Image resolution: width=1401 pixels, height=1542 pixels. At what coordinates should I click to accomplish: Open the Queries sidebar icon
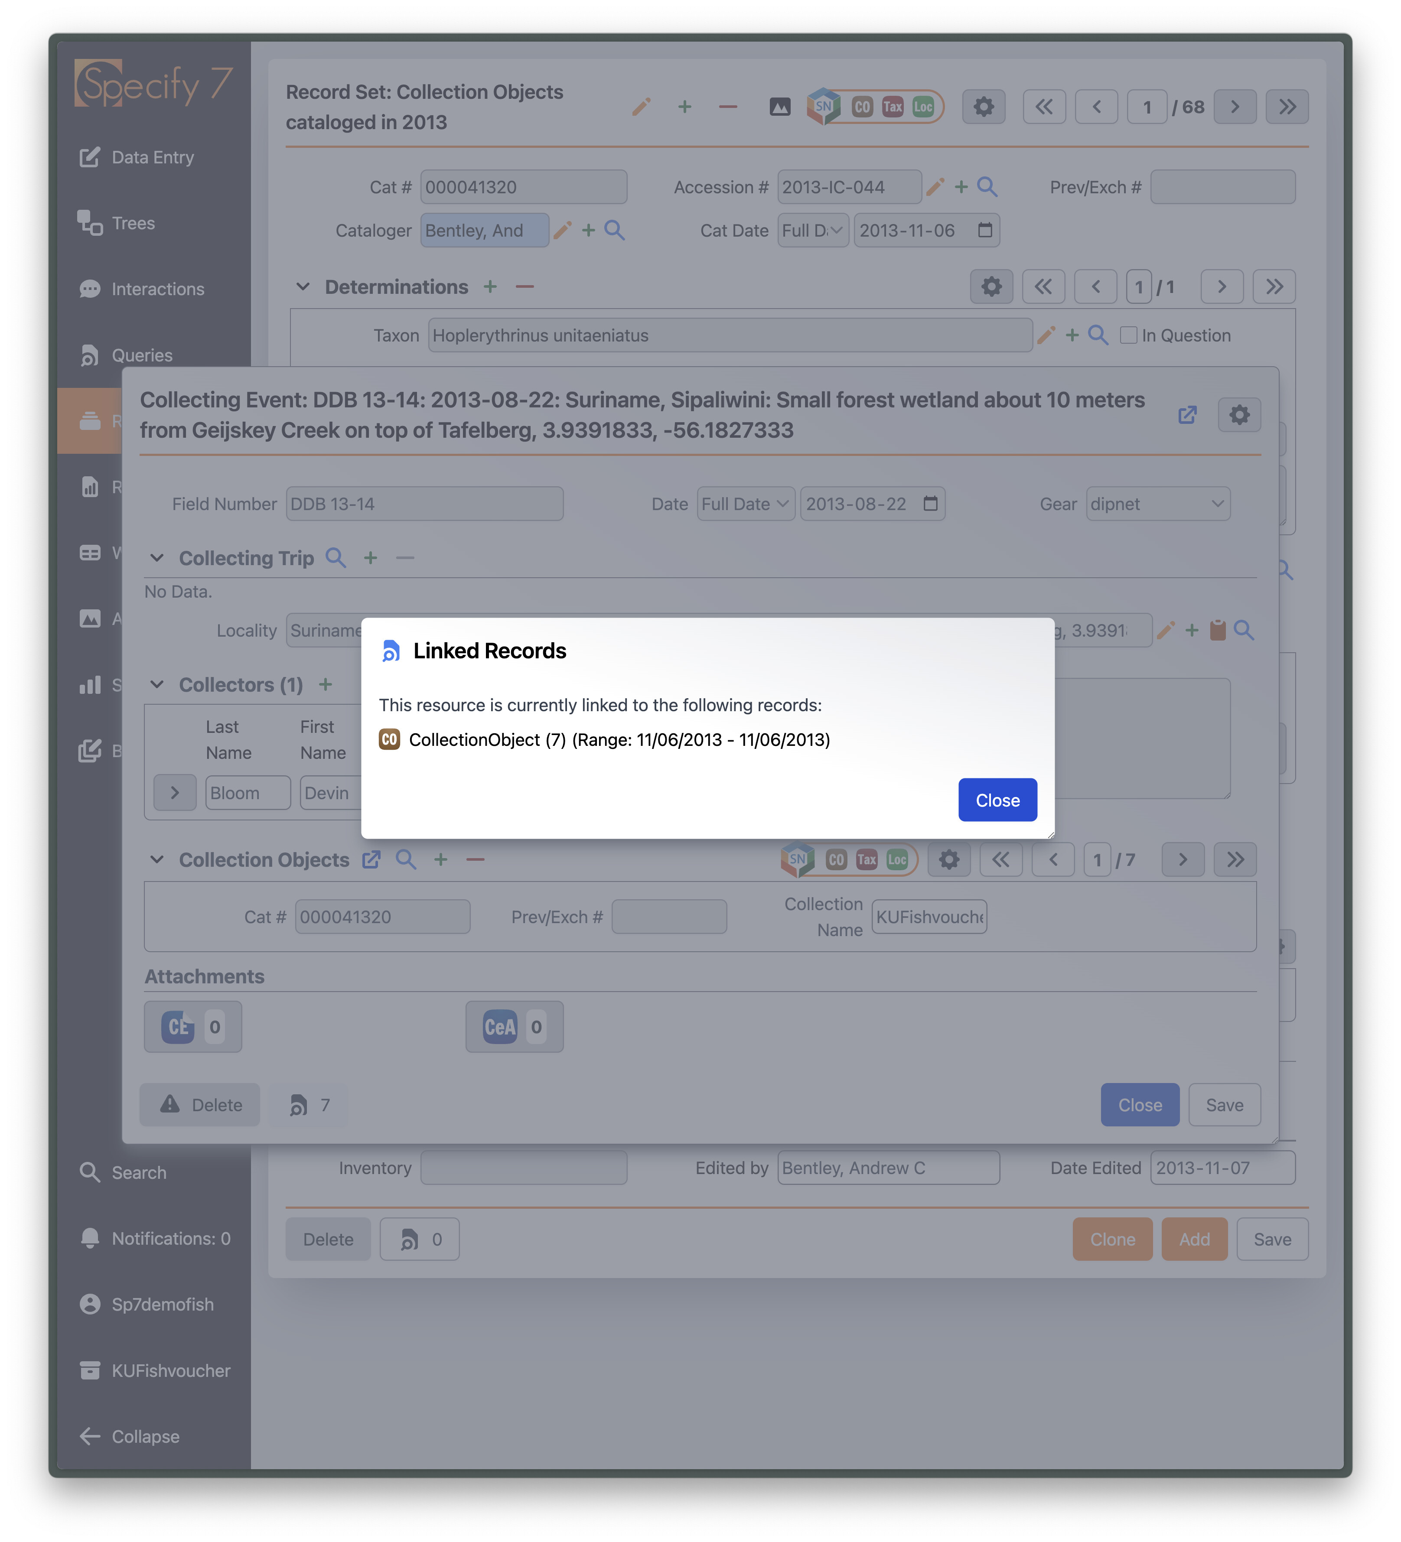pos(90,356)
